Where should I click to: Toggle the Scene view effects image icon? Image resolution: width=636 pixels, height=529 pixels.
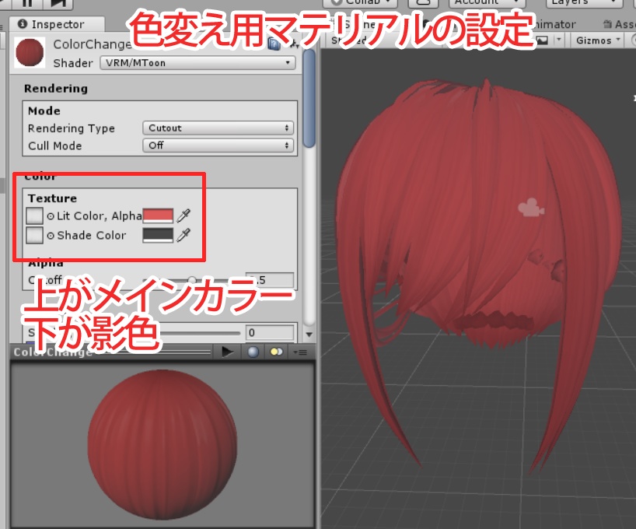click(x=542, y=40)
